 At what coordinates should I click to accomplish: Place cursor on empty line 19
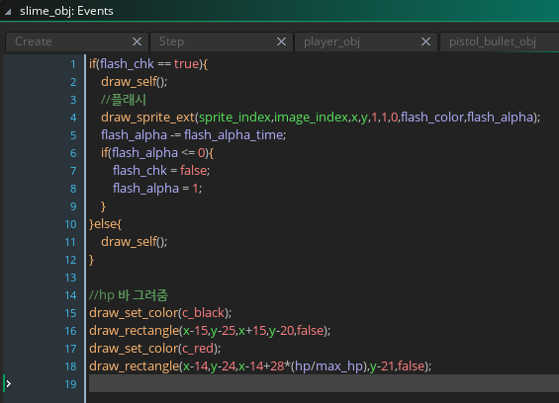[x=324, y=383]
